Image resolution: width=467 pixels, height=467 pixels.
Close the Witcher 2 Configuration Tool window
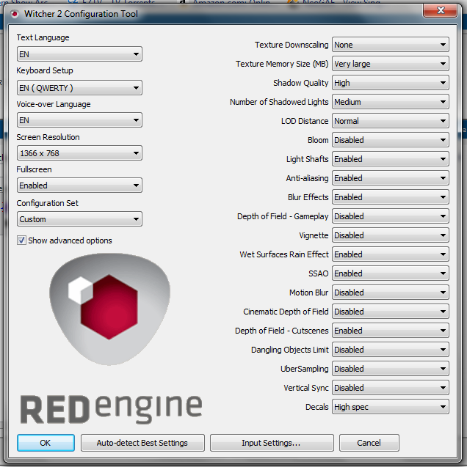tap(440, 11)
